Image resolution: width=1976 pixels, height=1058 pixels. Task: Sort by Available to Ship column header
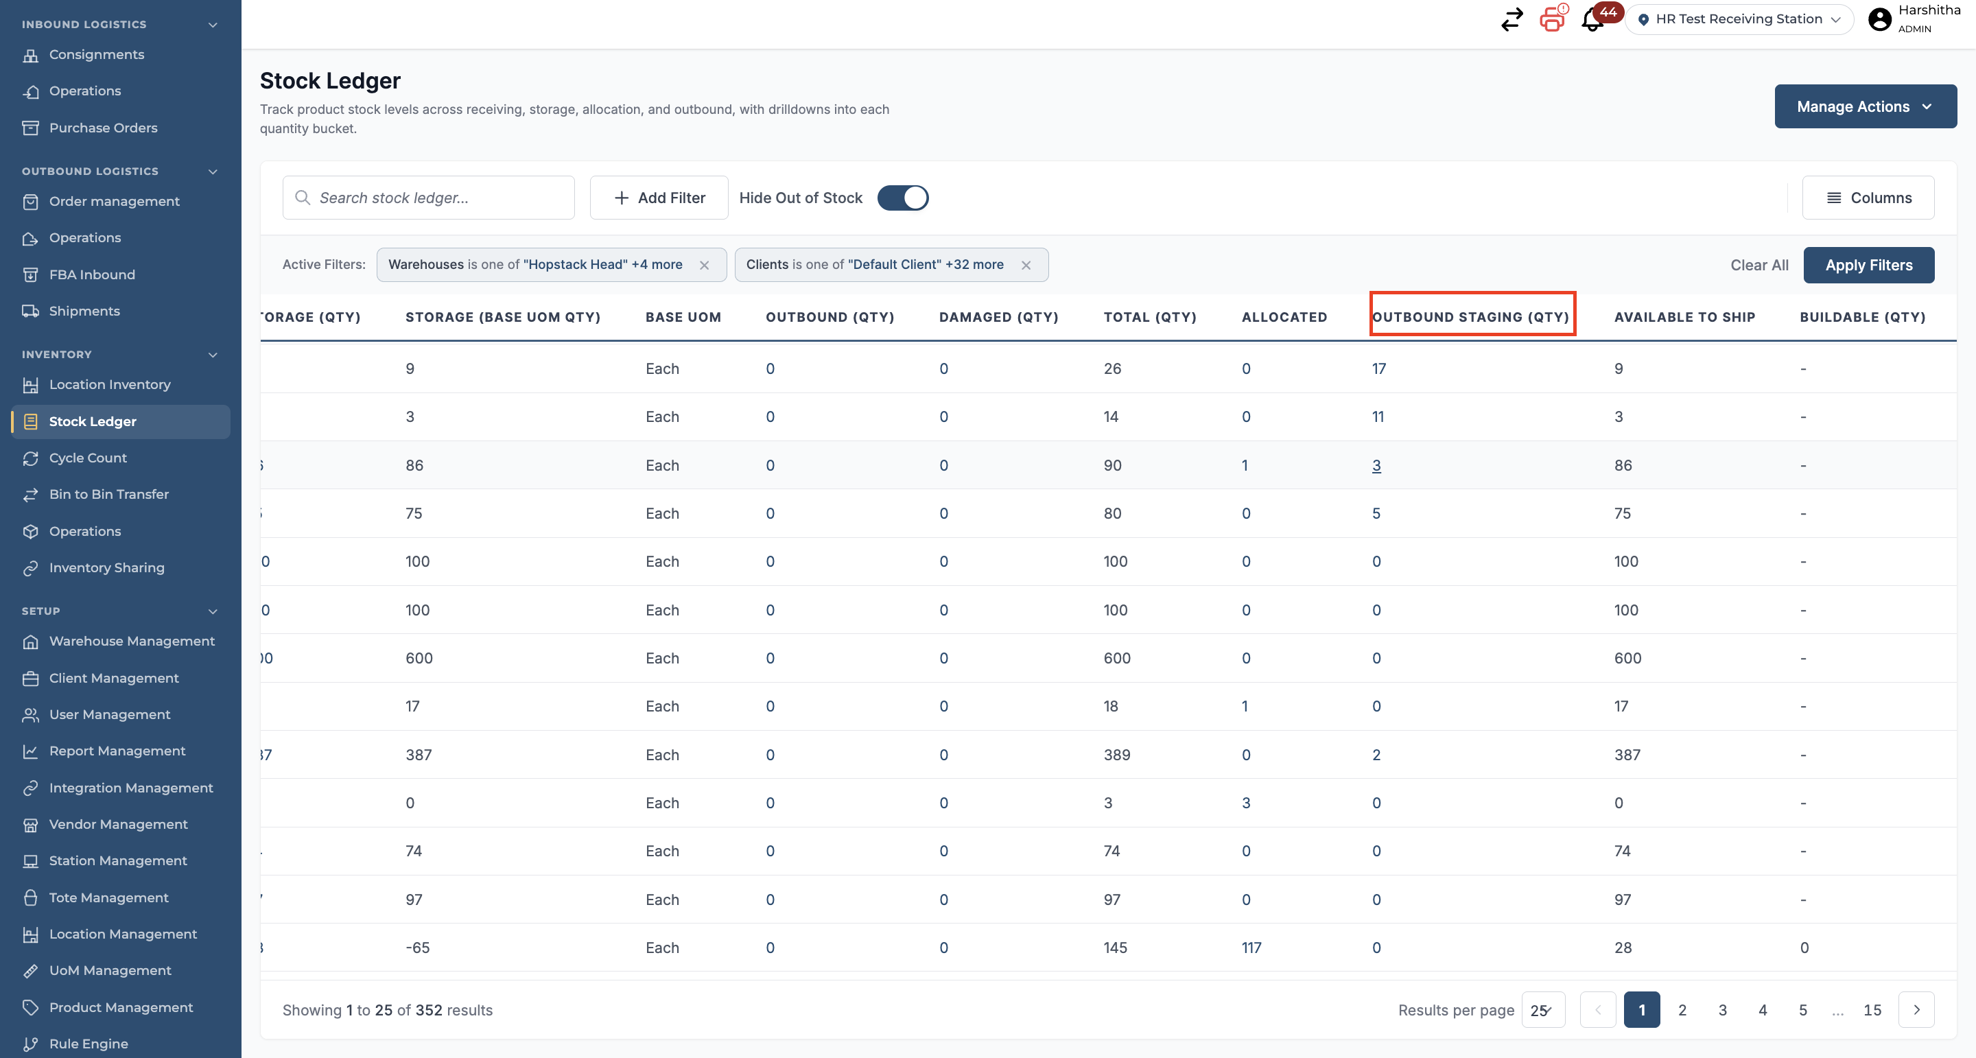tap(1684, 317)
